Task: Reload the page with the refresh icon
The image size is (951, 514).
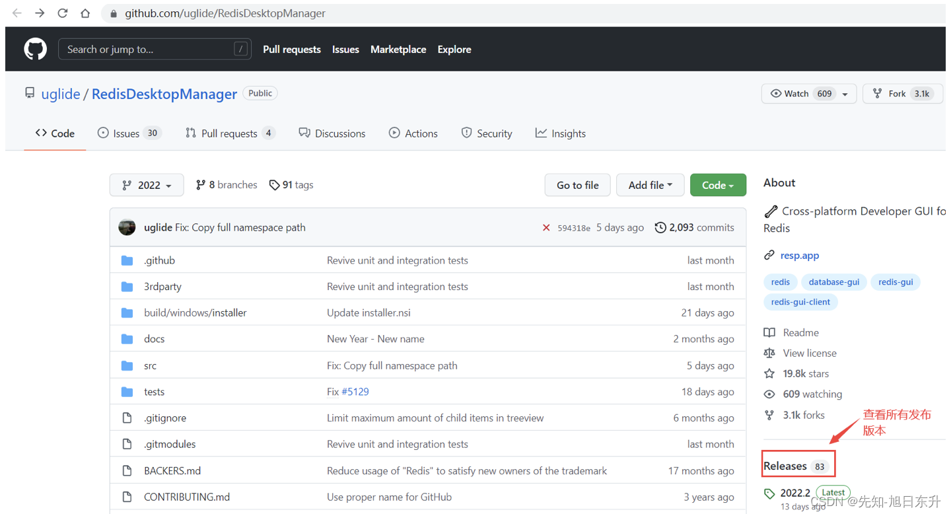Action: point(63,13)
